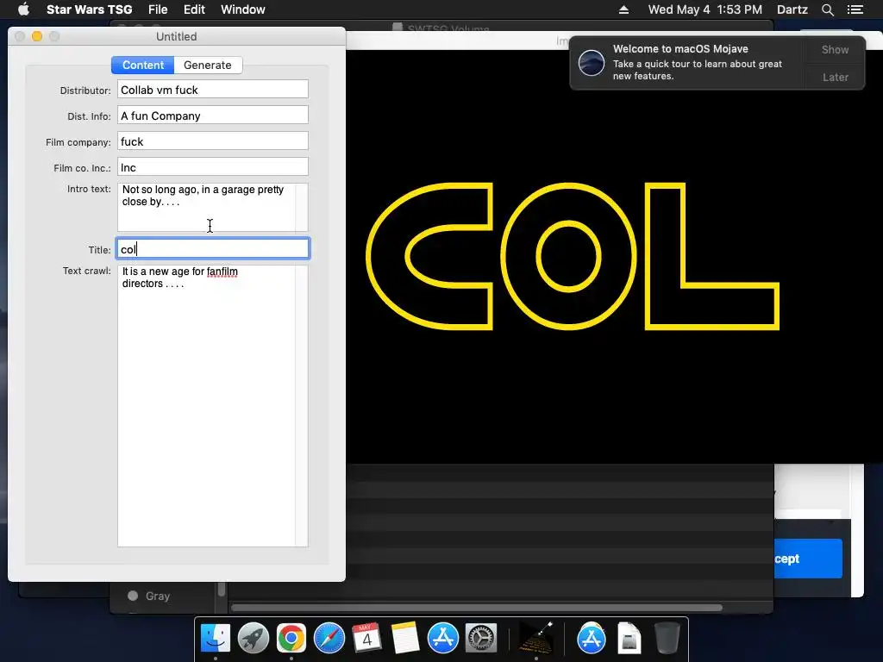The image size is (883, 662).
Task: Click the Distributor field
Action: [213, 90]
